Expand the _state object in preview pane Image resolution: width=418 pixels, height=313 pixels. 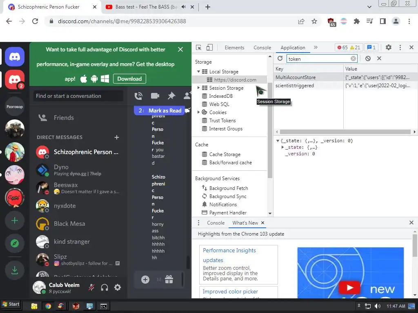tap(282, 147)
